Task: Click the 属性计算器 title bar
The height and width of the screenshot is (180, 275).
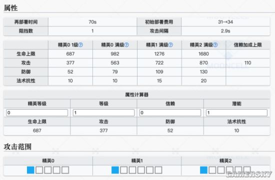Action: point(137,95)
